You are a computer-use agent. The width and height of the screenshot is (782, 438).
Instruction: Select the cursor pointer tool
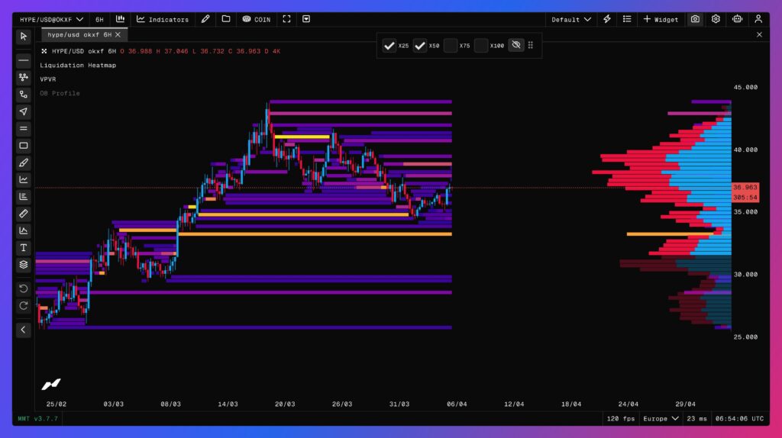[24, 36]
